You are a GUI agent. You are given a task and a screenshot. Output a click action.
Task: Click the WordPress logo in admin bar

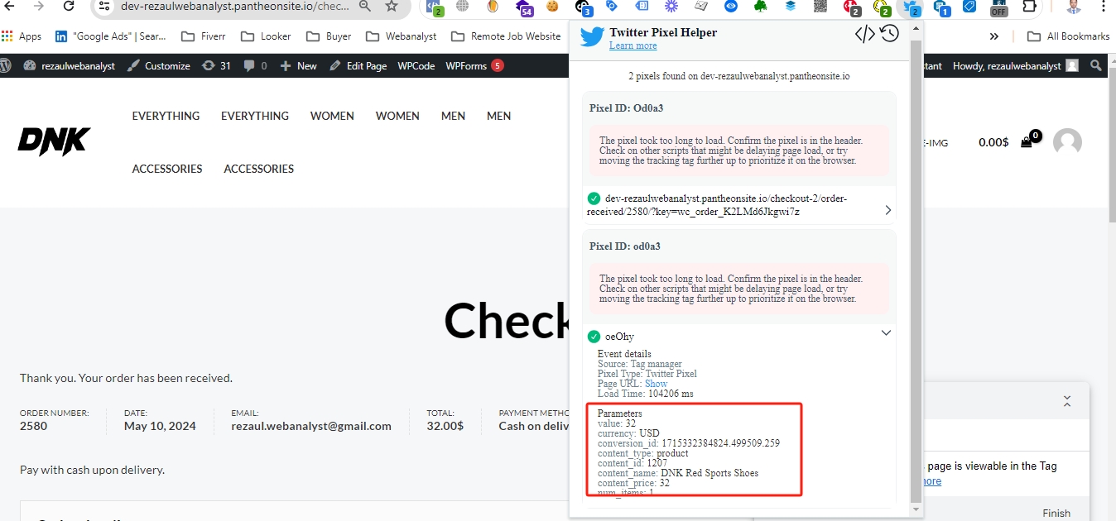pyautogui.click(x=5, y=65)
